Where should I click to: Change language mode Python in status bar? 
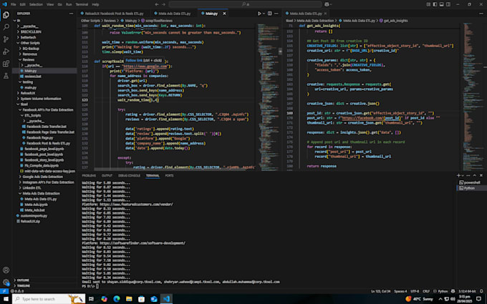click(x=443, y=291)
